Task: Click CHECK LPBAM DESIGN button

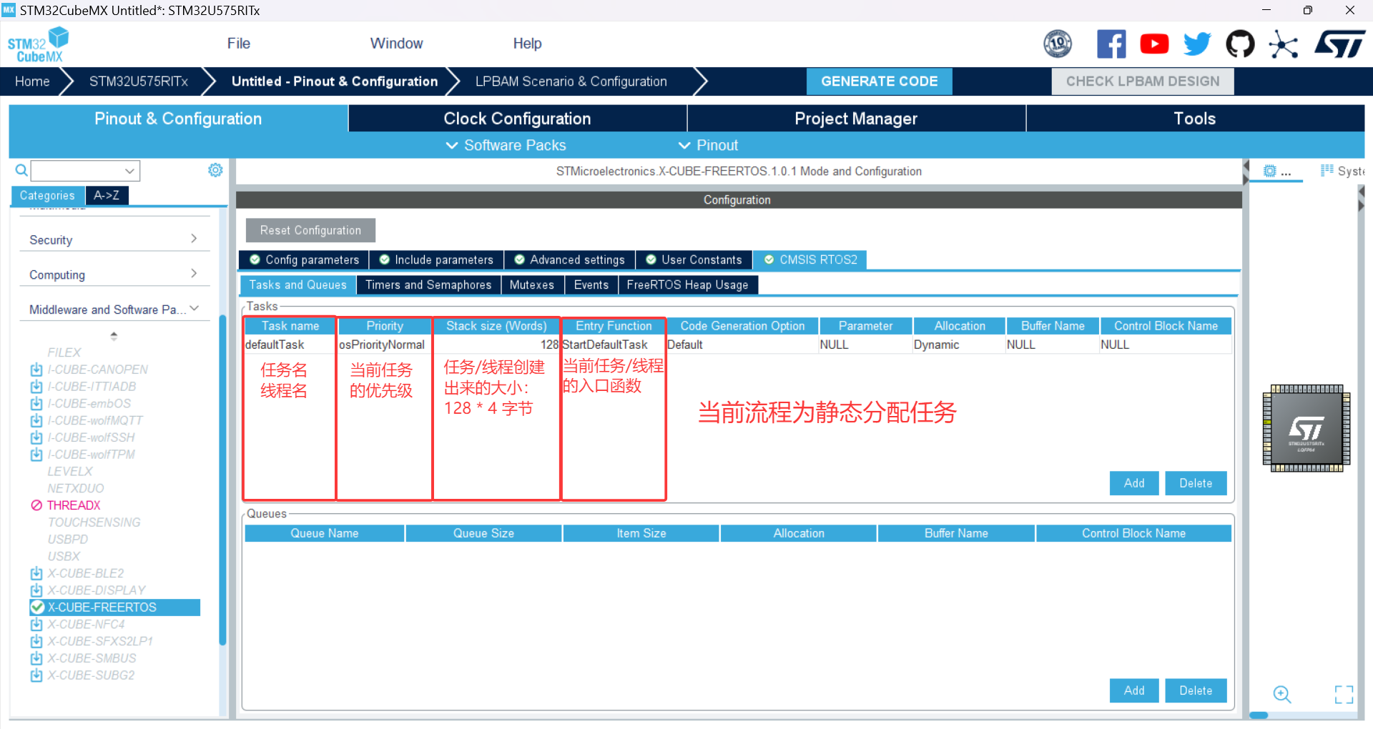Action: (1143, 81)
